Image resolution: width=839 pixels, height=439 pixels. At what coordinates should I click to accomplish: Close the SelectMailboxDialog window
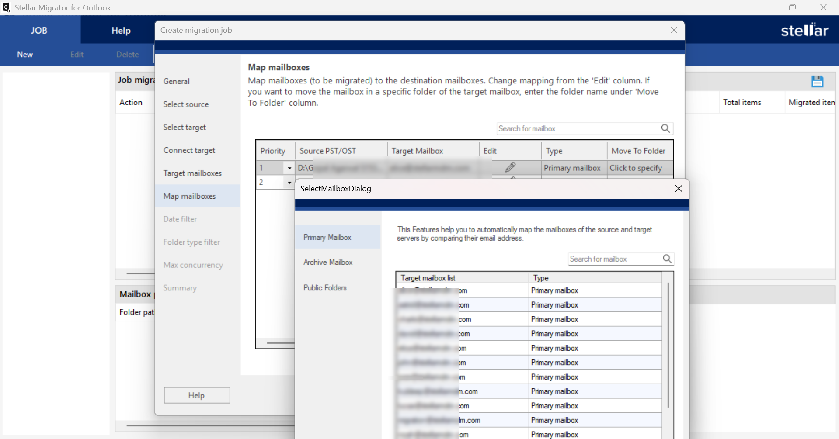(x=679, y=188)
